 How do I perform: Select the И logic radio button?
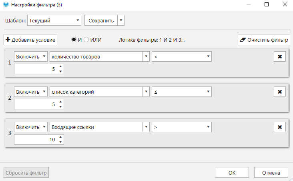[x=74, y=40]
